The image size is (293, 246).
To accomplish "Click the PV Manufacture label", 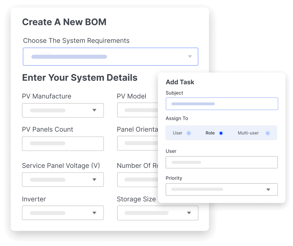I will coord(47,96).
